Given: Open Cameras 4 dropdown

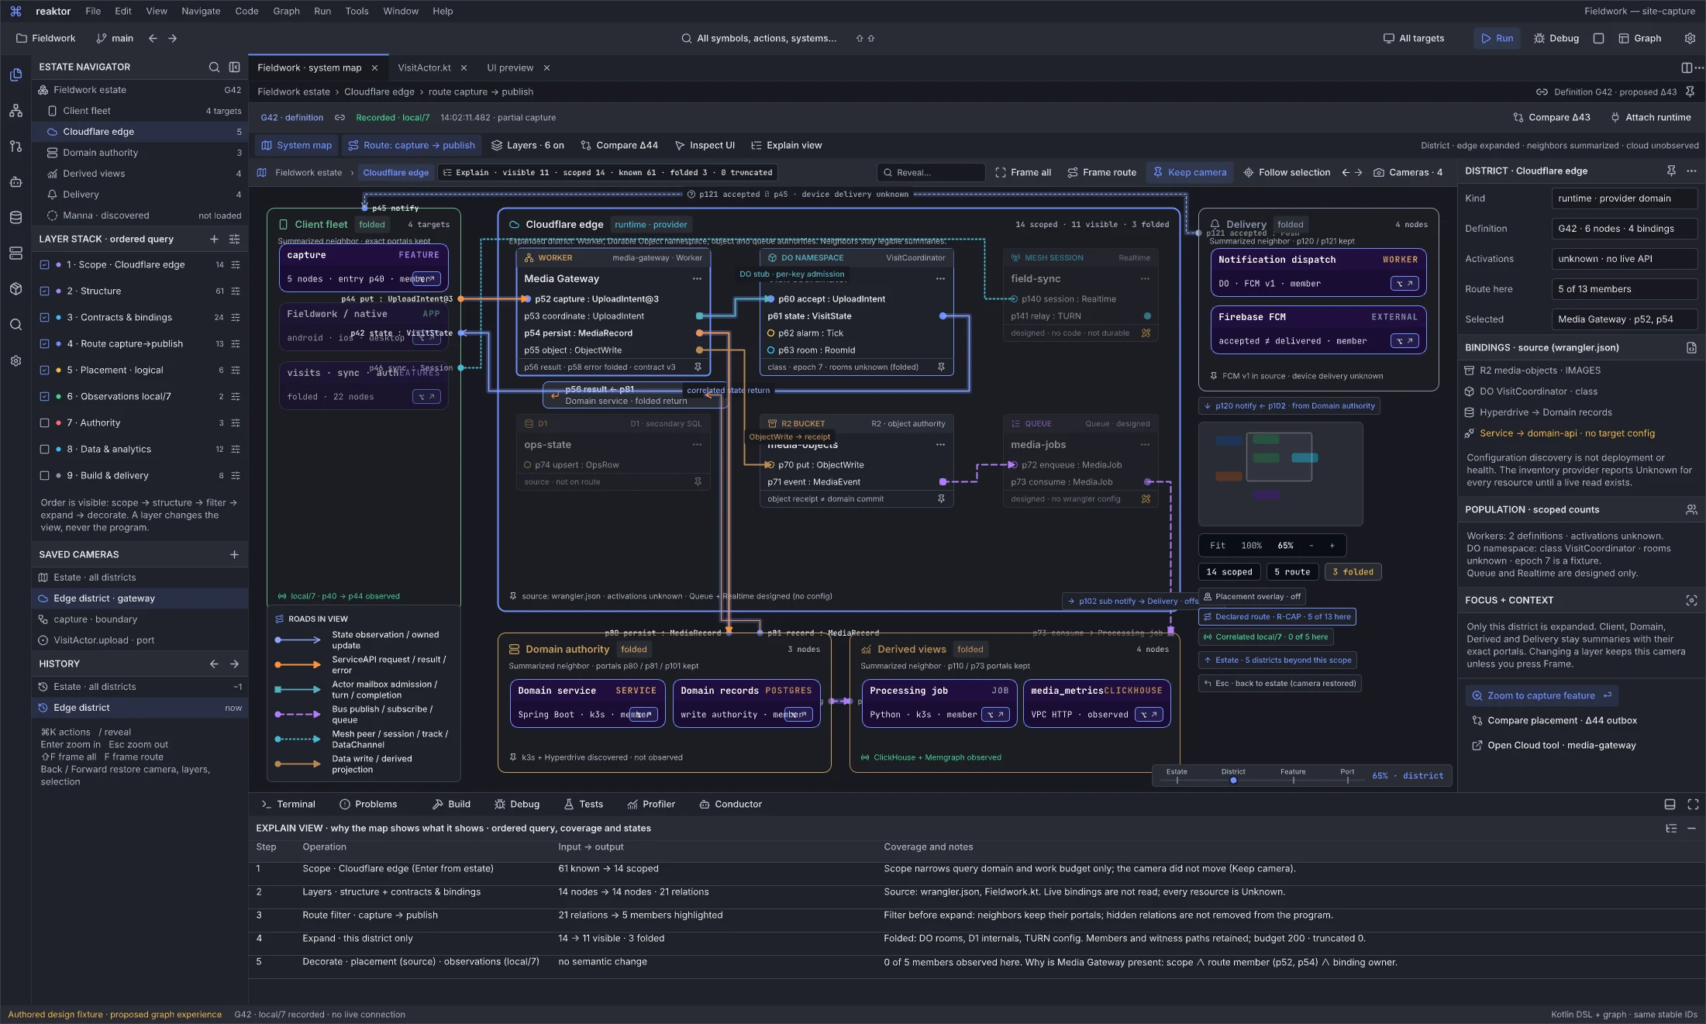Looking at the screenshot, I should [x=1408, y=172].
